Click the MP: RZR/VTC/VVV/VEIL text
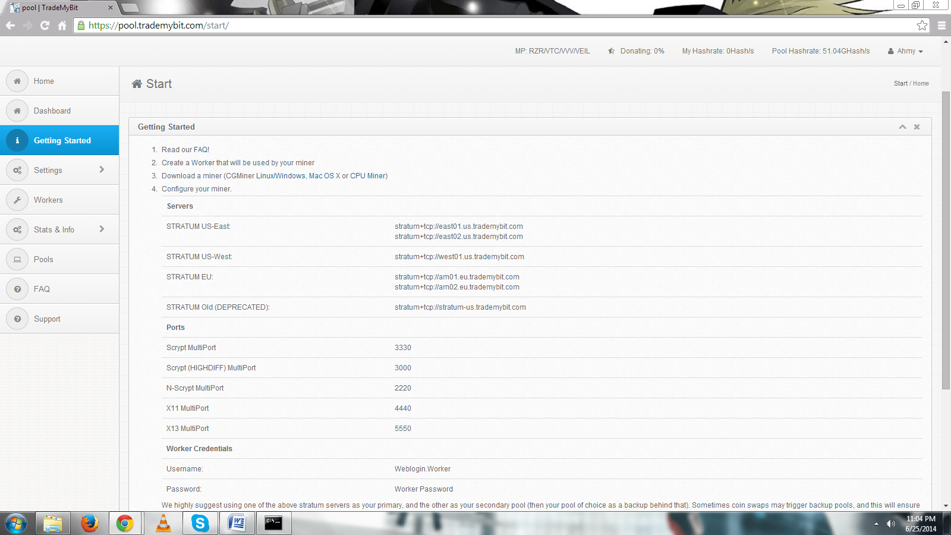 pos(553,51)
